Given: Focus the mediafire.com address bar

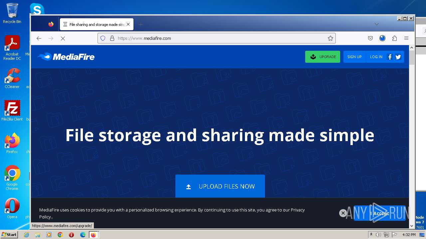Looking at the screenshot, I should click(216, 38).
